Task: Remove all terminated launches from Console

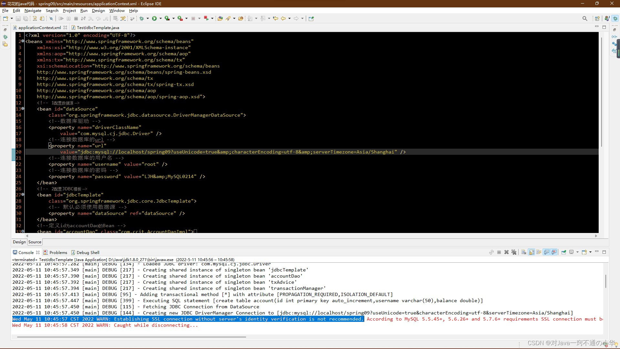Action: click(x=514, y=252)
